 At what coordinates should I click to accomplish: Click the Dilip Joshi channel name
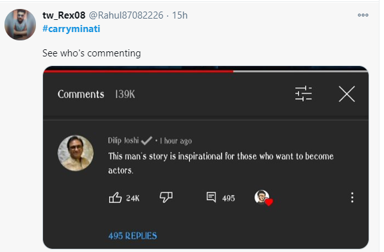[123, 140]
